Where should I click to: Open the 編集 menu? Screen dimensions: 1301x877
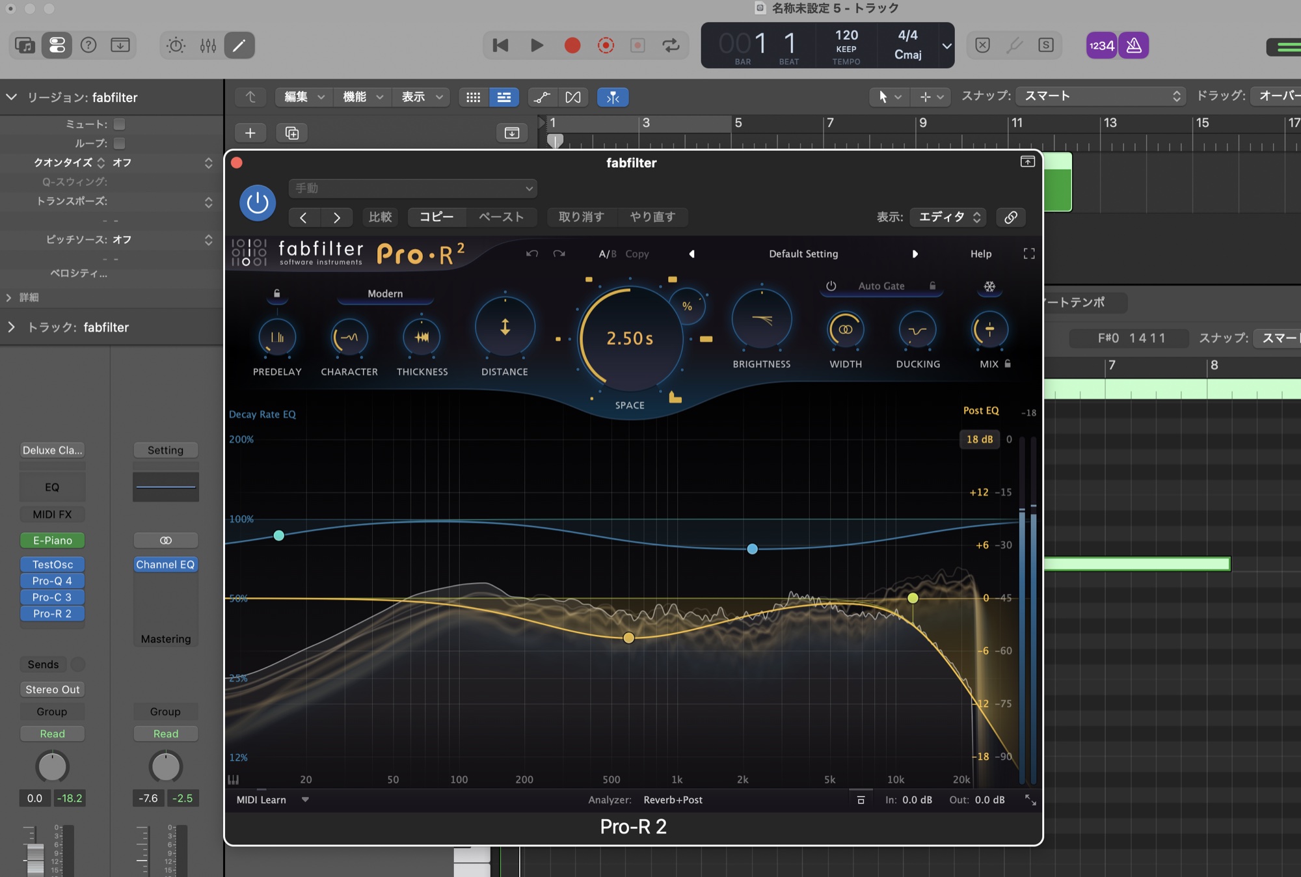pos(304,97)
